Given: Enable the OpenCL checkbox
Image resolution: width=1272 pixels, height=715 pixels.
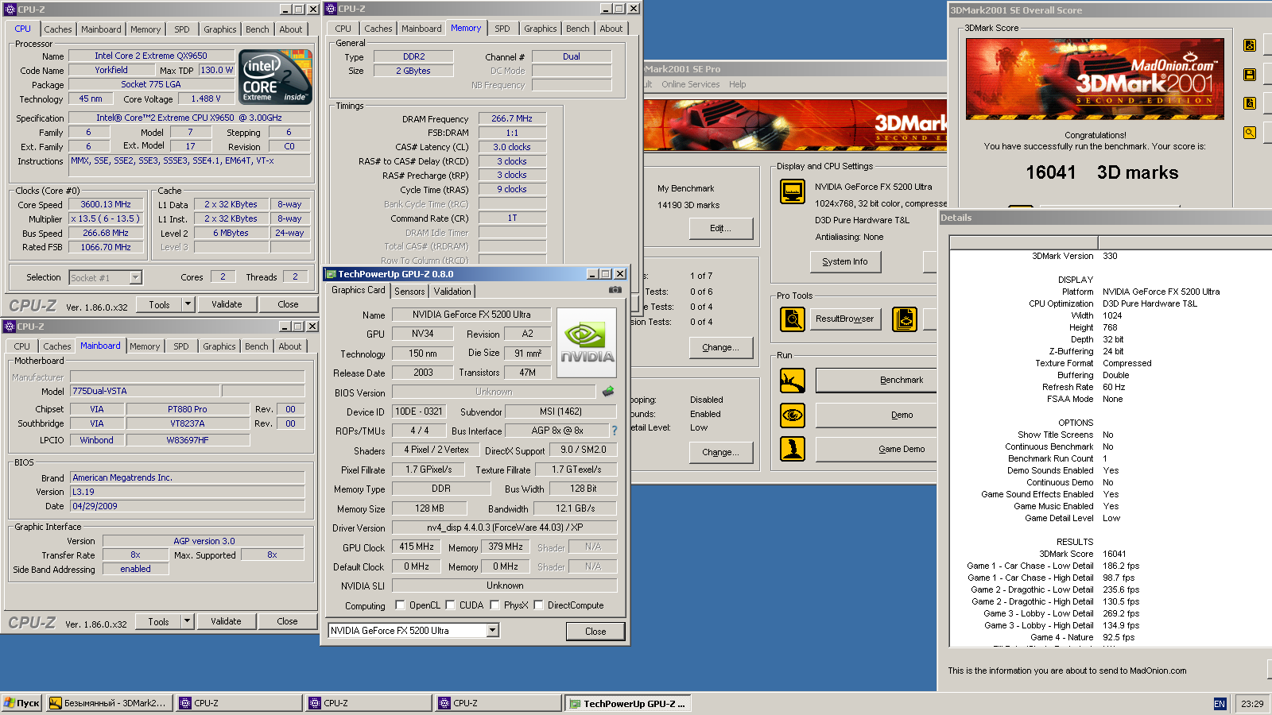Looking at the screenshot, I should (401, 605).
